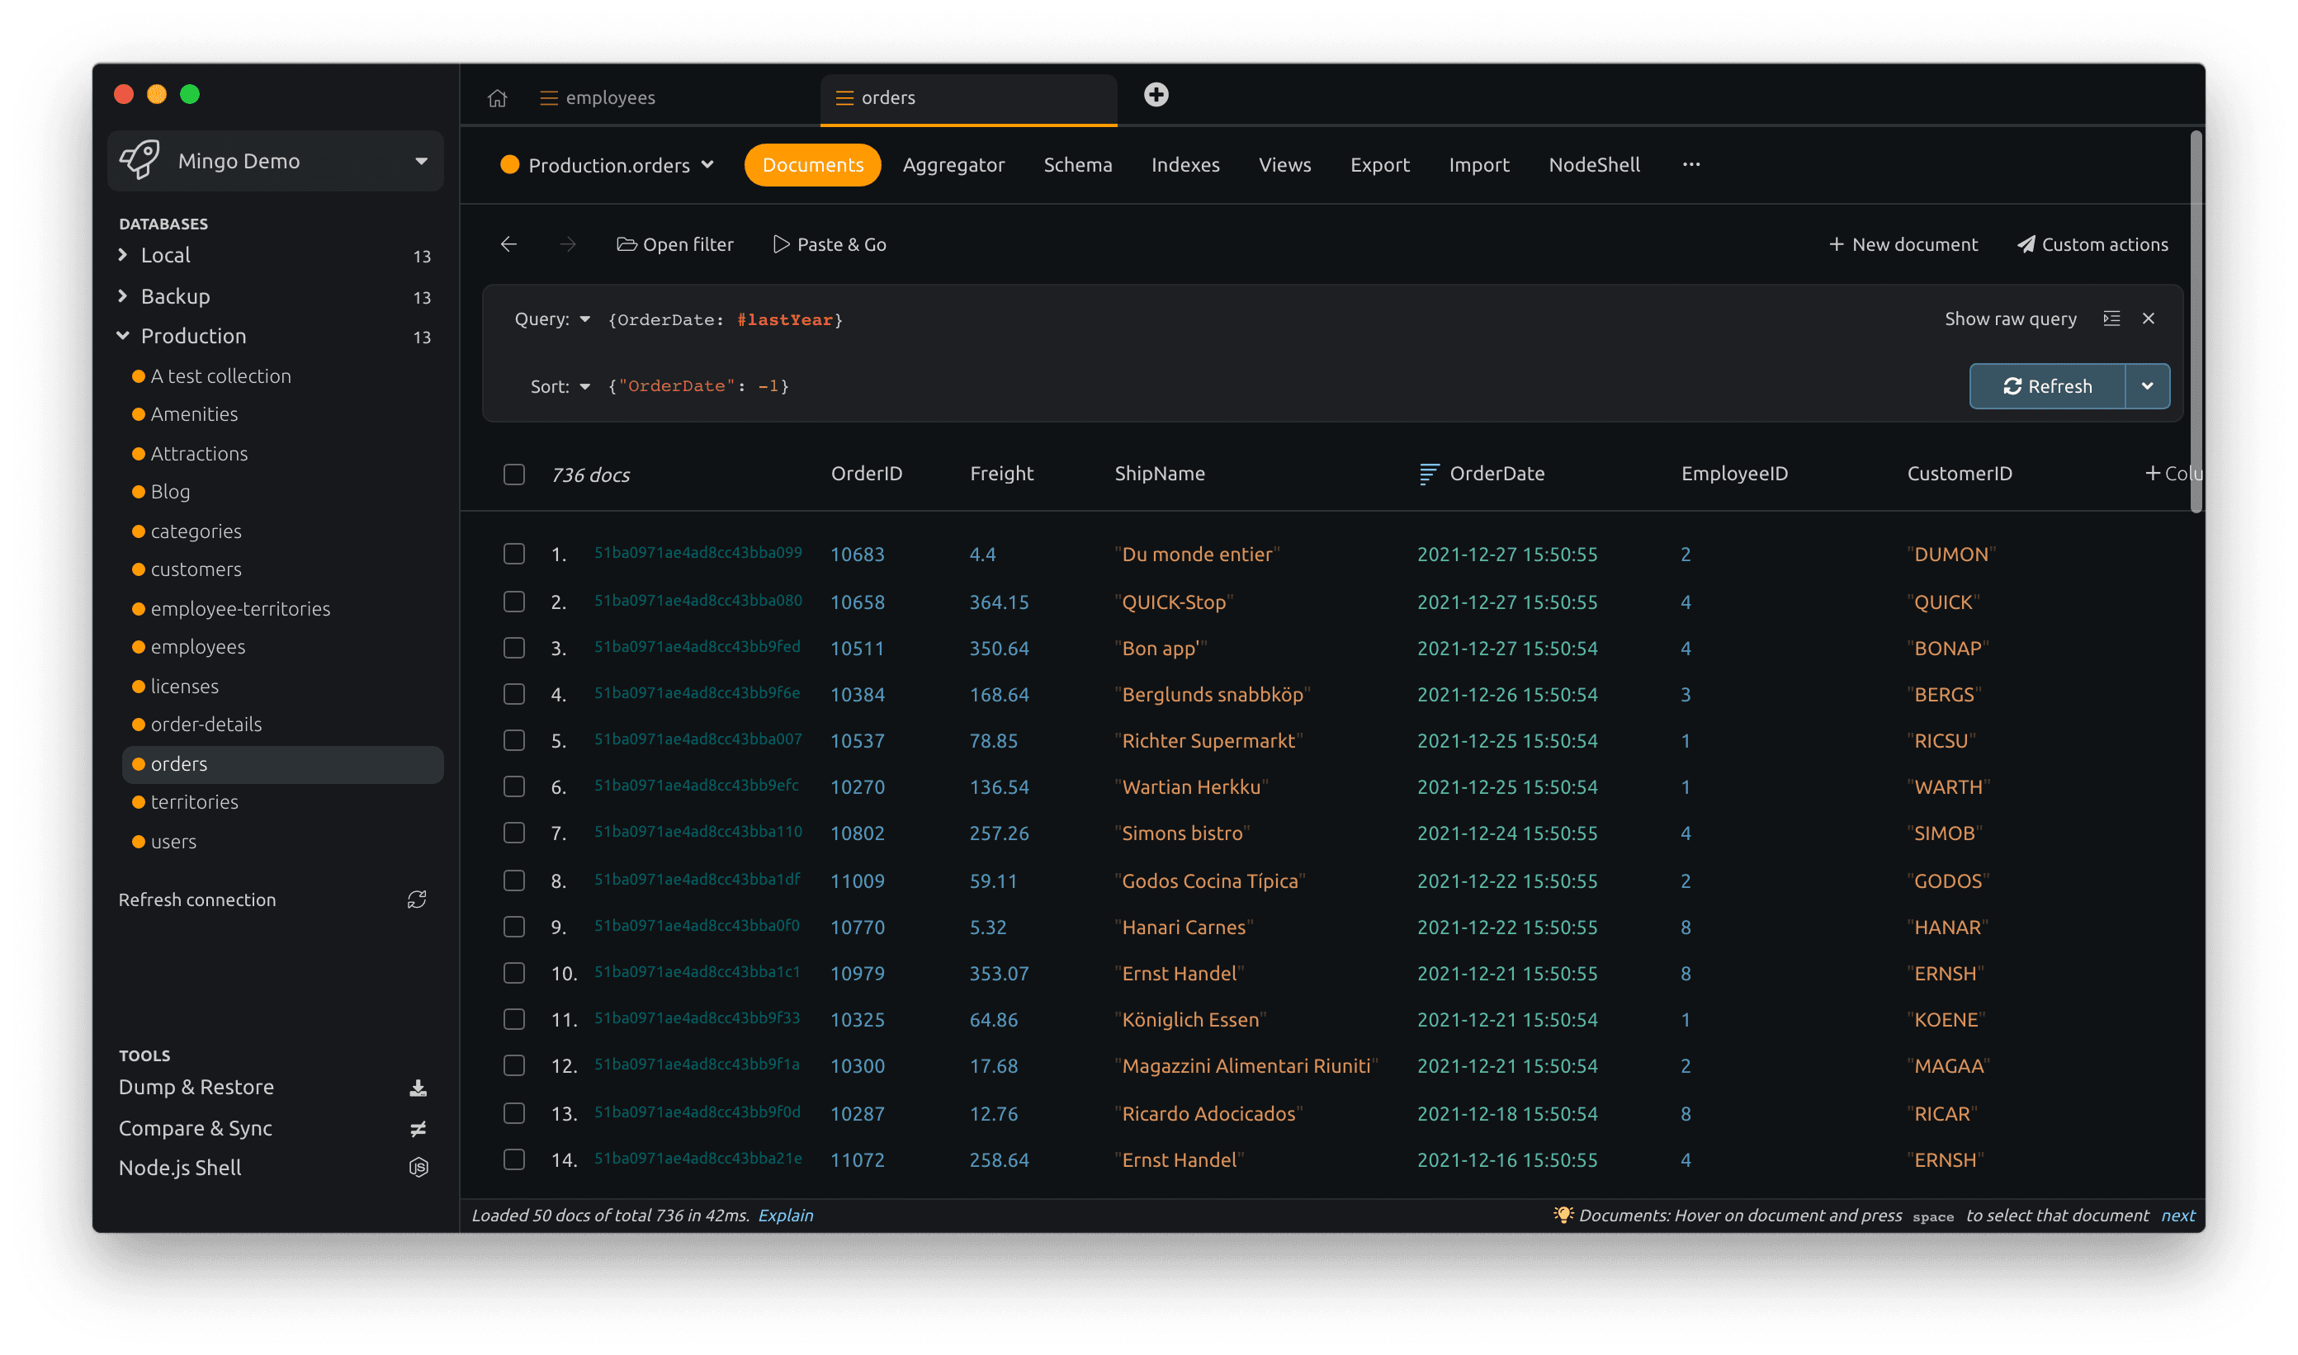Click the orange status dot beside orders collection

tap(138, 764)
